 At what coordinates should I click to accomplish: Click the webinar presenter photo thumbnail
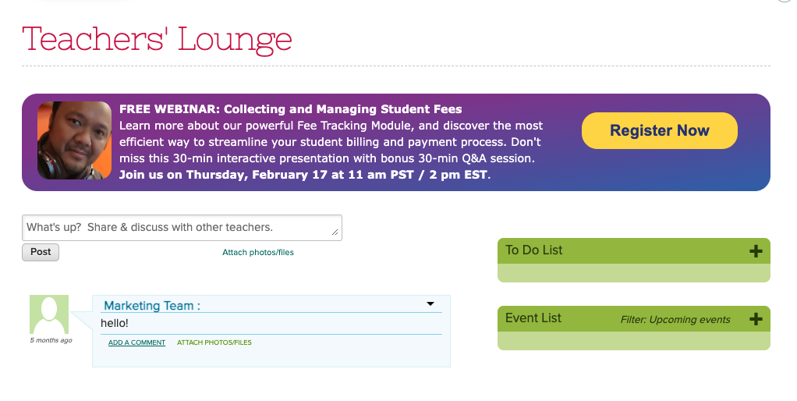point(74,140)
